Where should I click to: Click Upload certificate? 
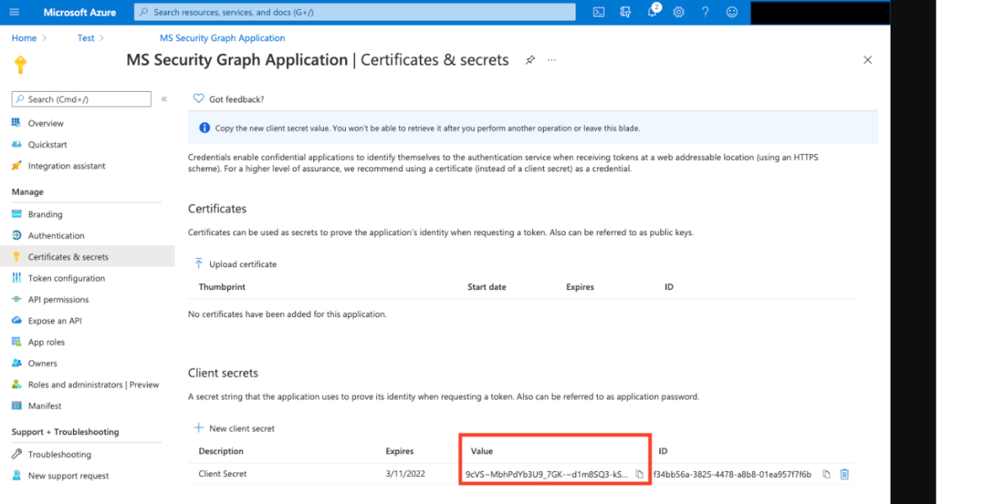click(235, 264)
